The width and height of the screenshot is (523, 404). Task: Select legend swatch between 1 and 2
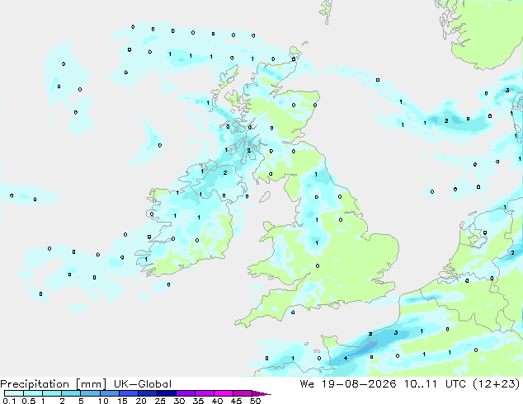[x=52, y=393]
